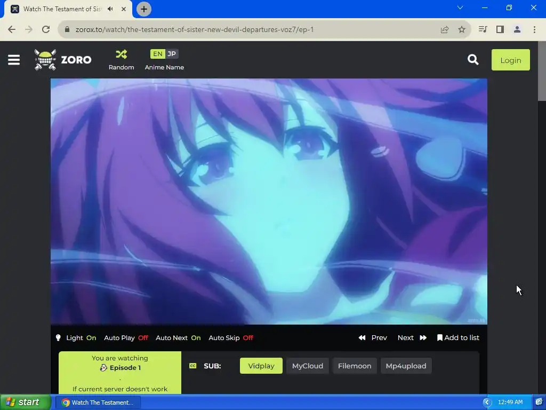The image size is (546, 410).
Task: Click the CC subtitles icon beside SUB
Action: [192, 366]
